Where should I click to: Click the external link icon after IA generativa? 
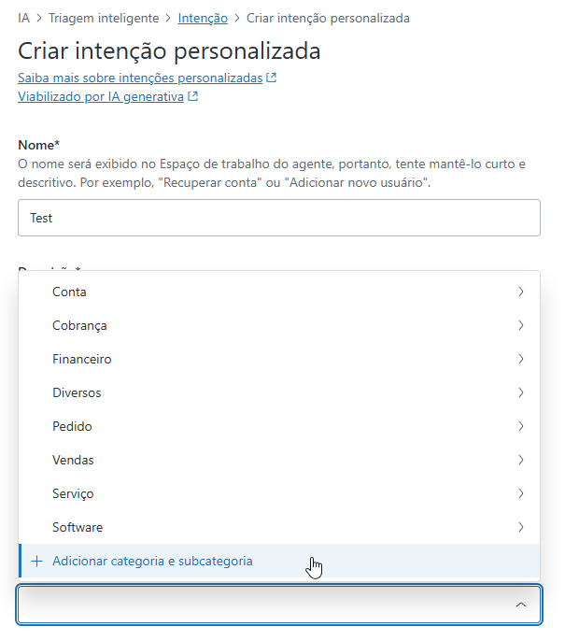(192, 96)
